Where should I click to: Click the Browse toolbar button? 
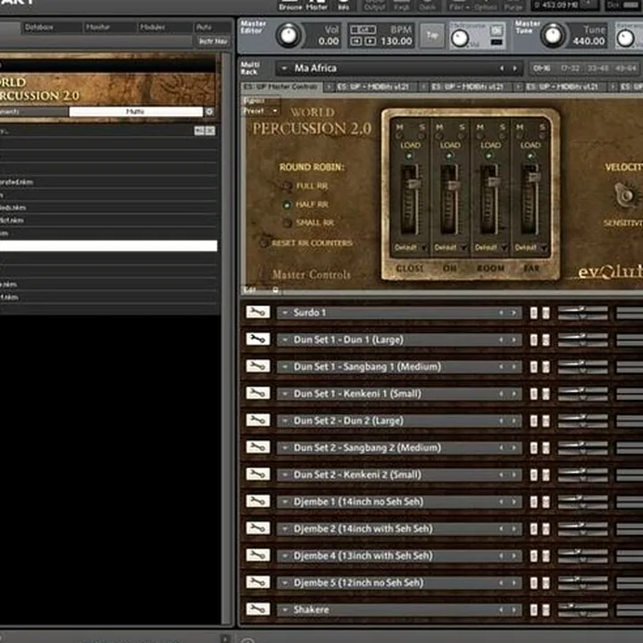(290, 5)
